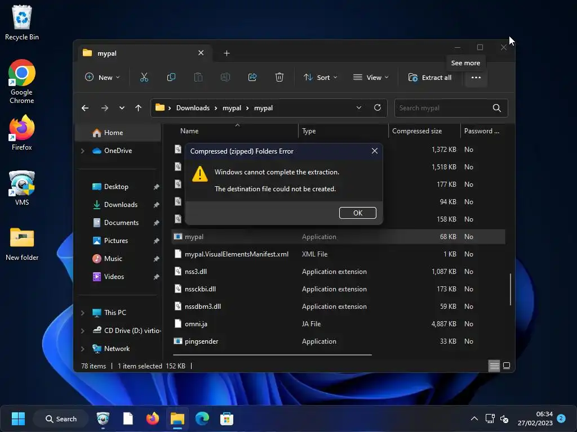The width and height of the screenshot is (577, 432).
Task: Refresh the current folder view
Action: coord(377,107)
